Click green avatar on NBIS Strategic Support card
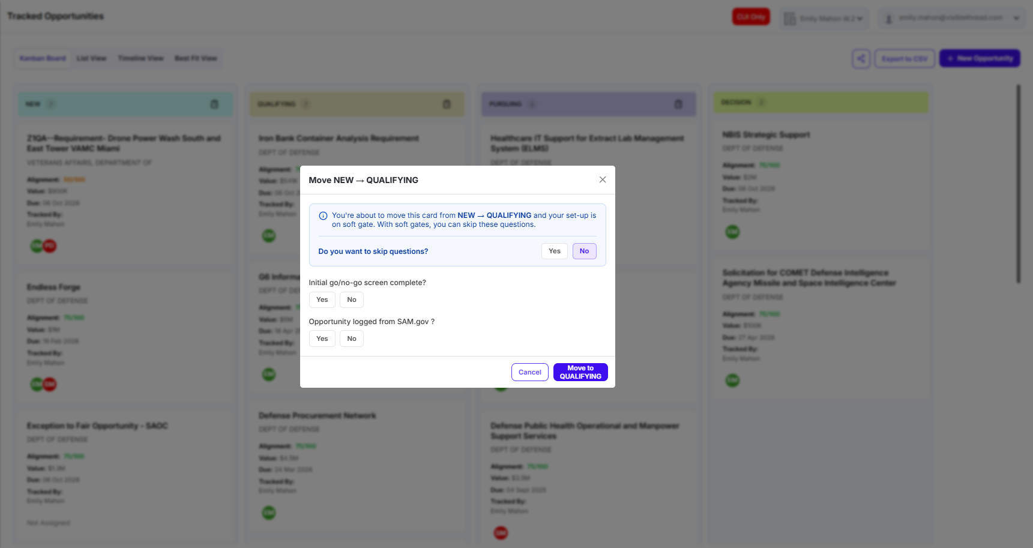The image size is (1033, 548). coord(733,232)
